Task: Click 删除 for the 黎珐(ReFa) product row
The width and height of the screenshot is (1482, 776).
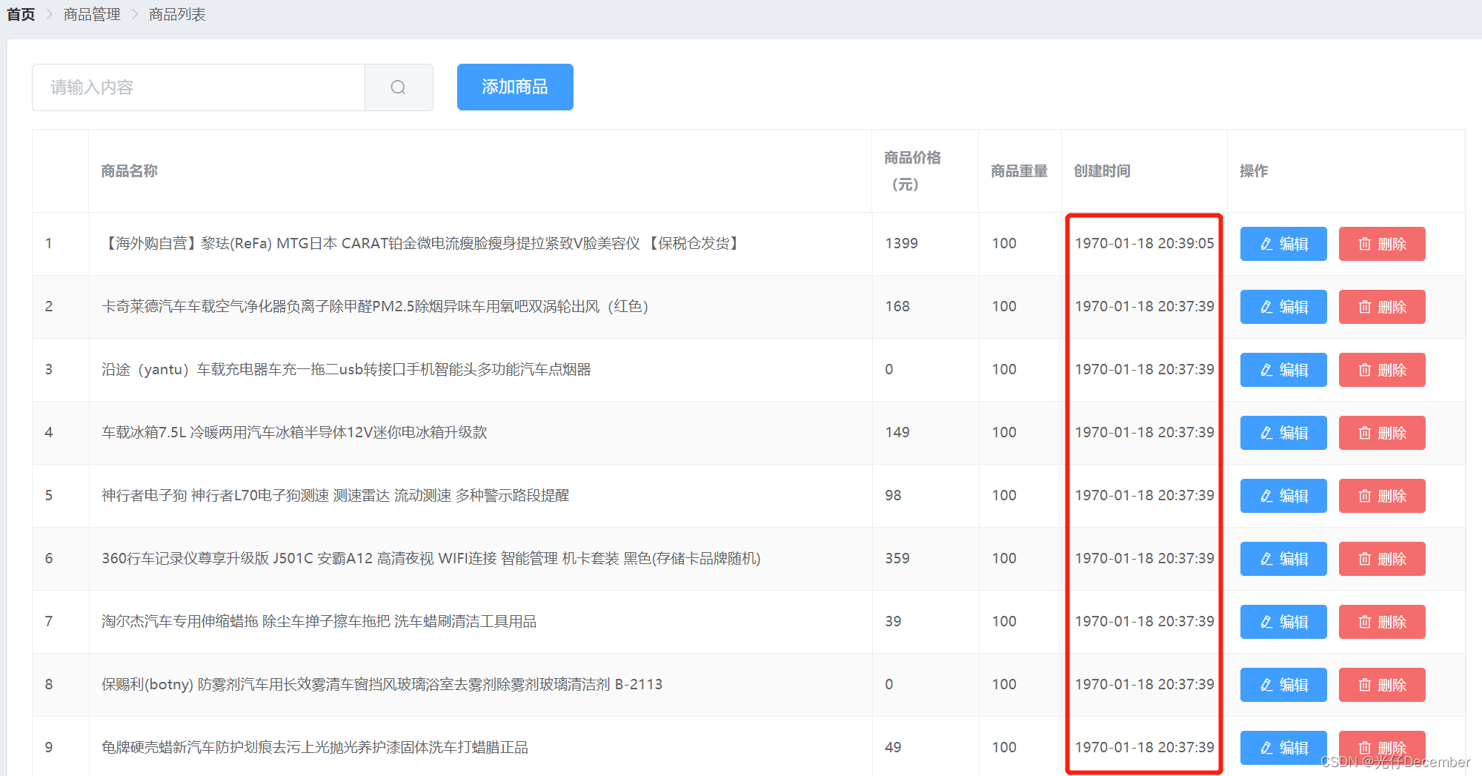Action: [x=1382, y=244]
